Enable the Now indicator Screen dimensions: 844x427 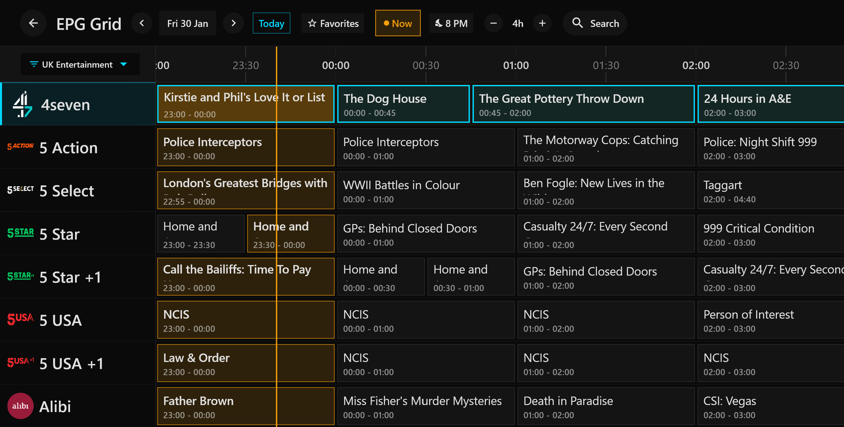[397, 23]
